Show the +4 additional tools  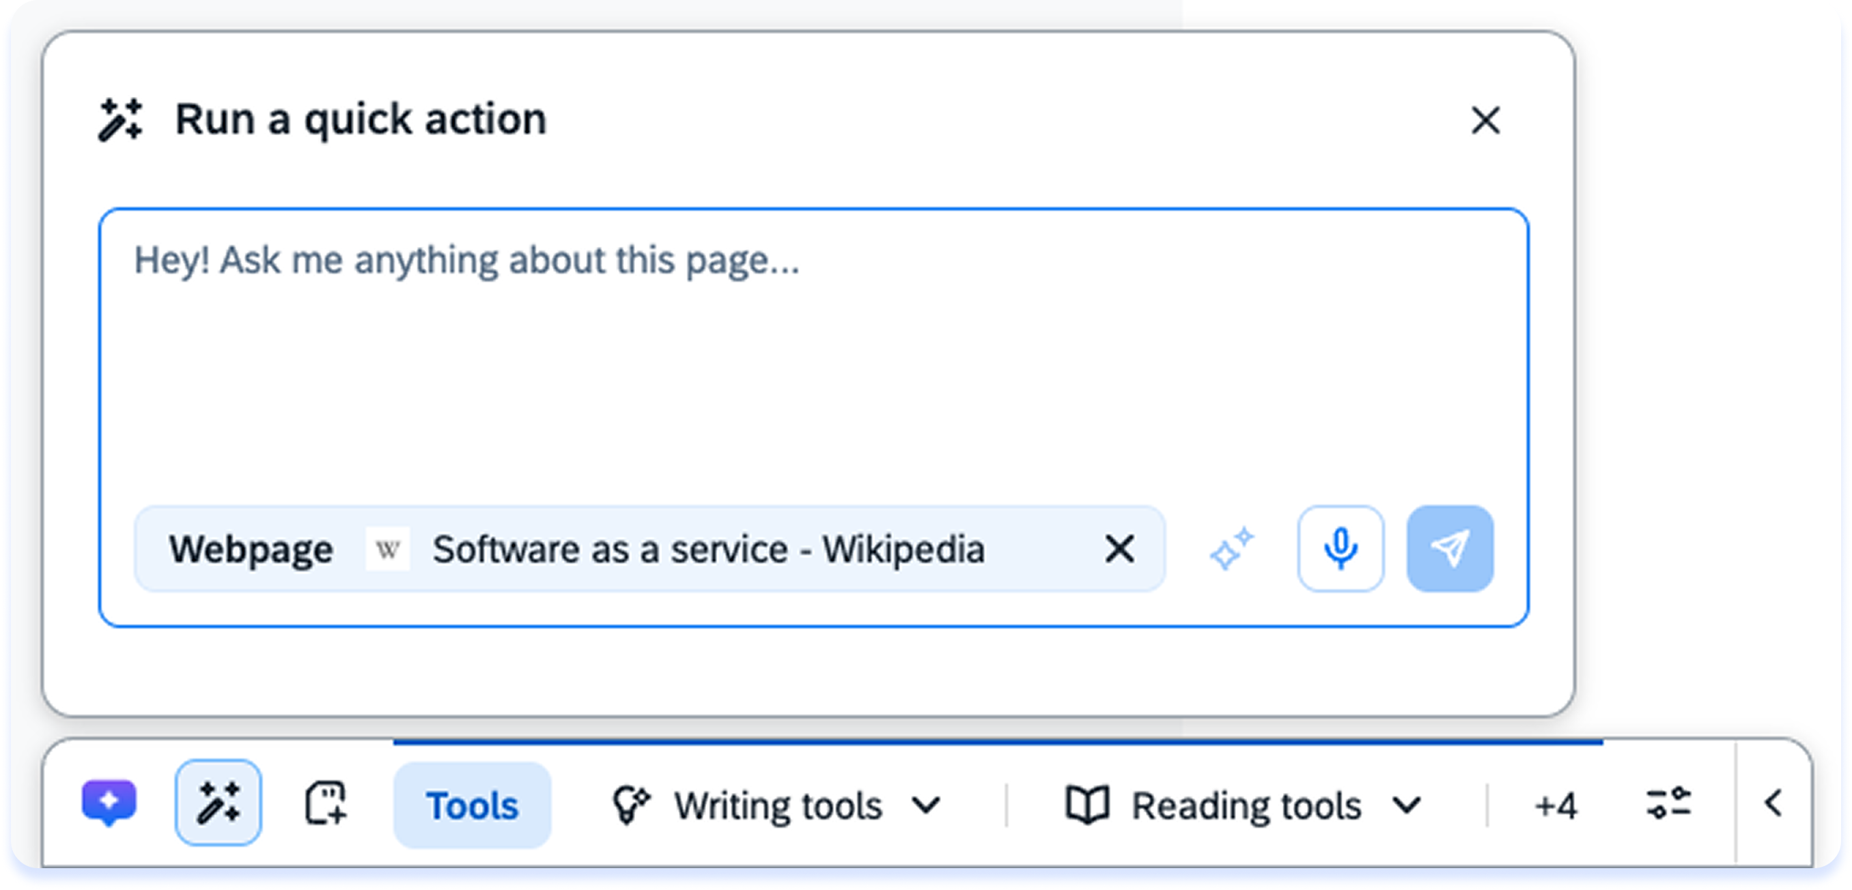(x=1556, y=805)
